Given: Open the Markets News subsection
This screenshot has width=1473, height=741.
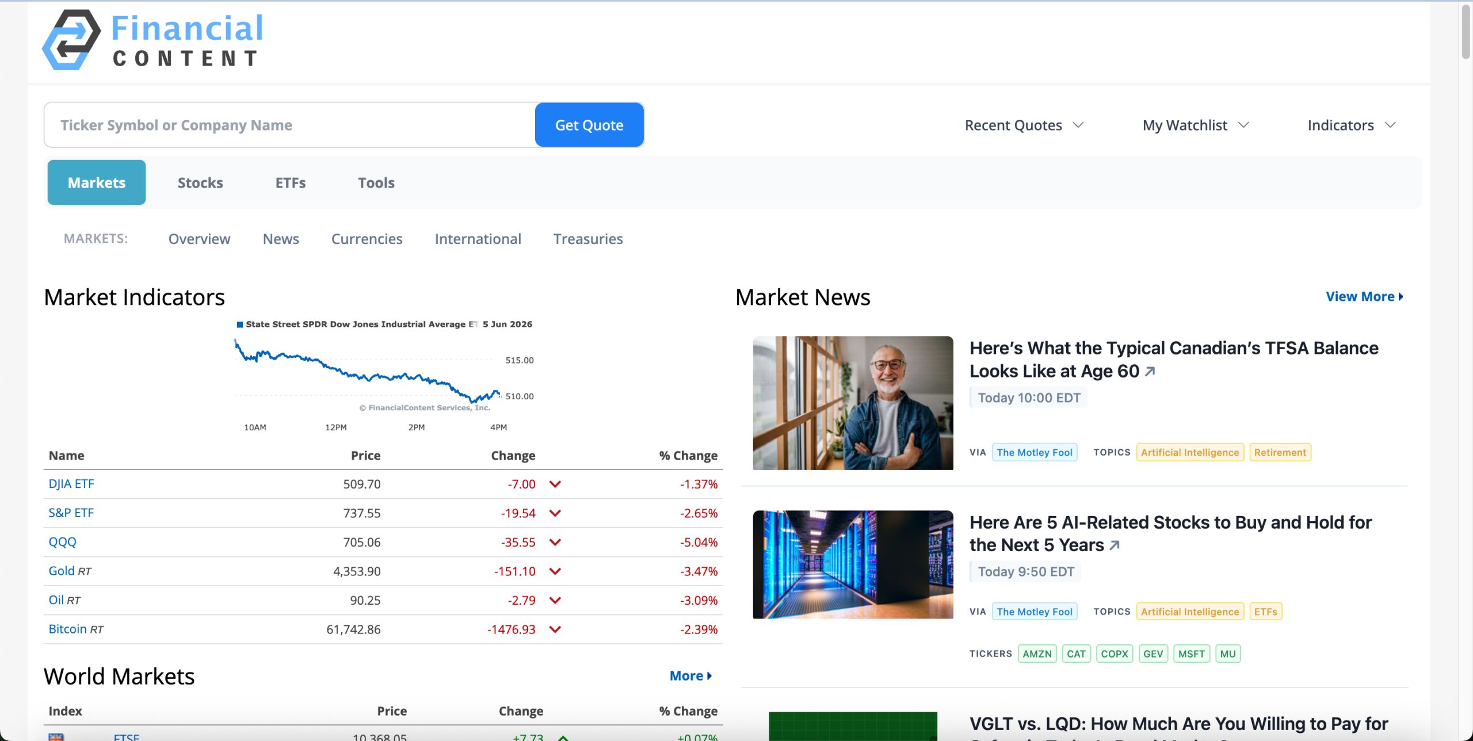Looking at the screenshot, I should [x=281, y=239].
